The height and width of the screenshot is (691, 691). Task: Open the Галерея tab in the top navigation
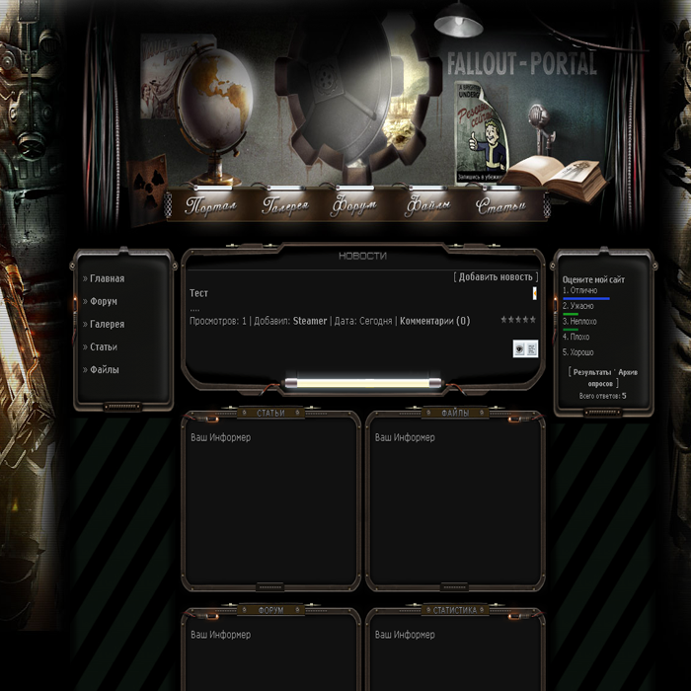pos(285,206)
